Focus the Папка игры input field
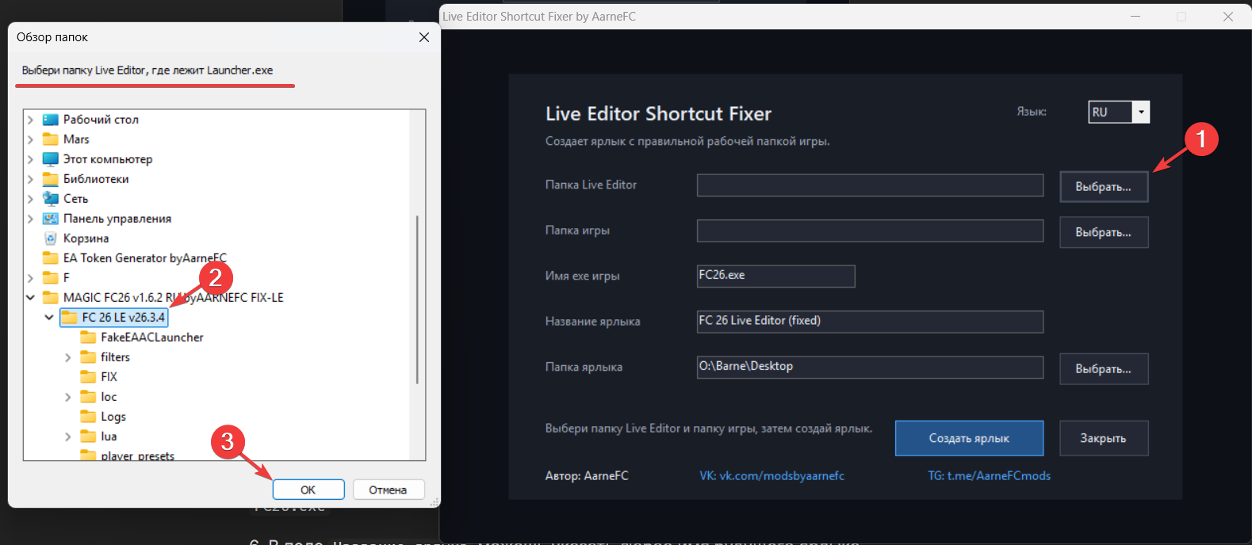The height and width of the screenshot is (545, 1252). click(870, 231)
